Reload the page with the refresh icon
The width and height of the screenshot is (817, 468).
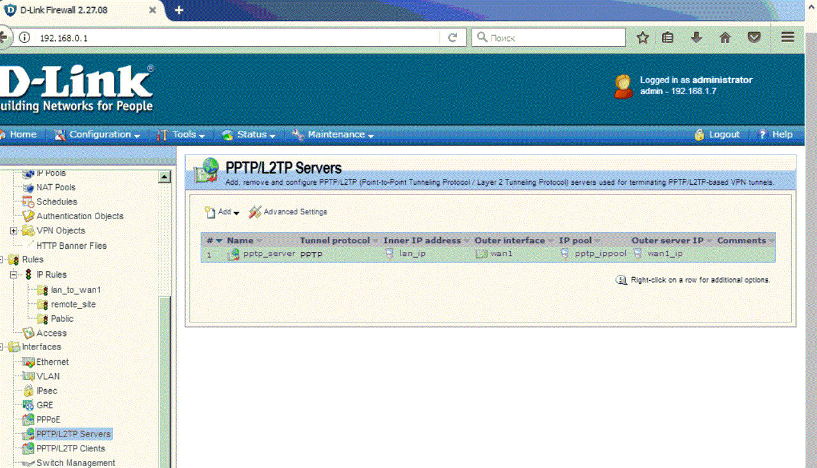point(452,38)
